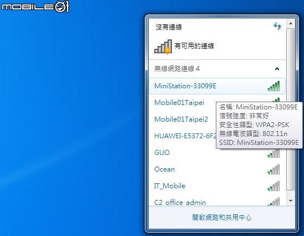
Task: Select the IT_Mobile network
Action: click(217, 186)
